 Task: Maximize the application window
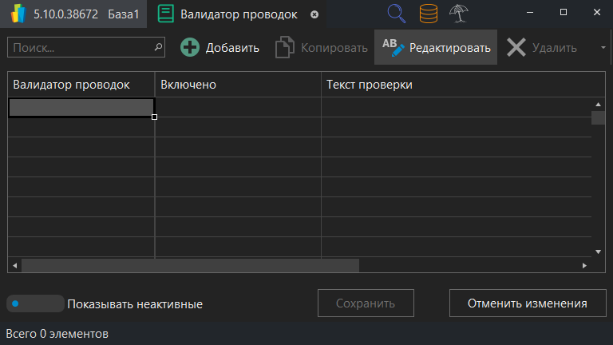(x=564, y=13)
